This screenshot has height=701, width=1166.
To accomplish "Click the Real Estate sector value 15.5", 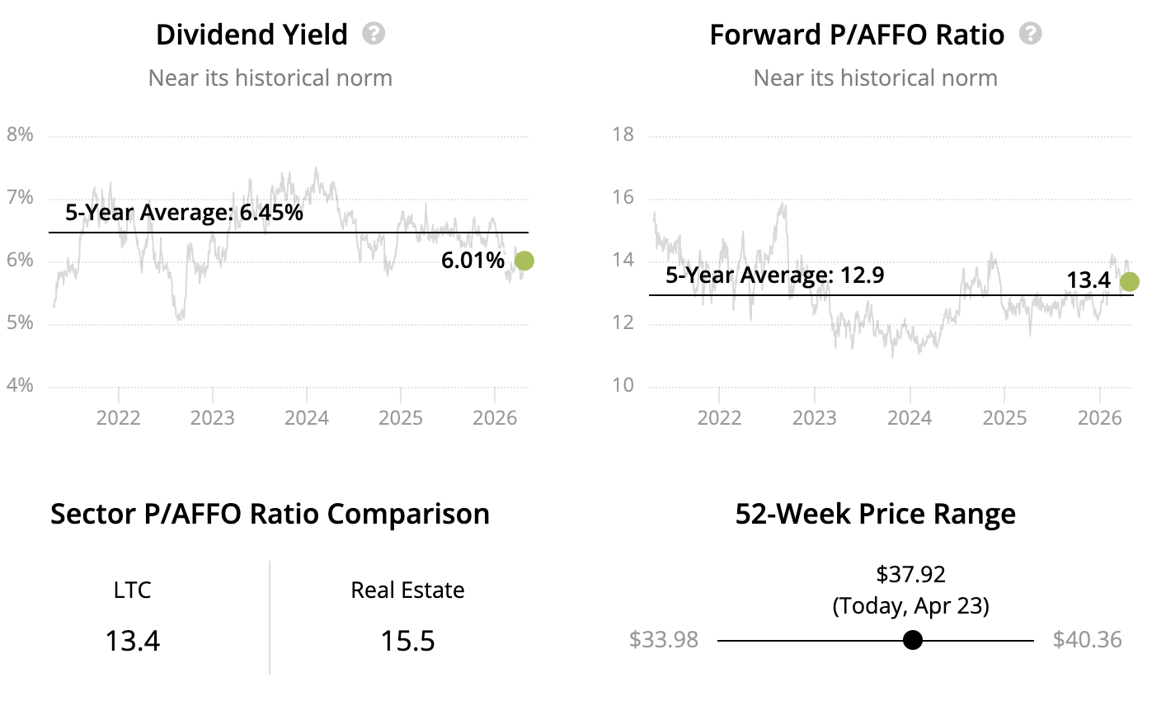I will point(407,641).
